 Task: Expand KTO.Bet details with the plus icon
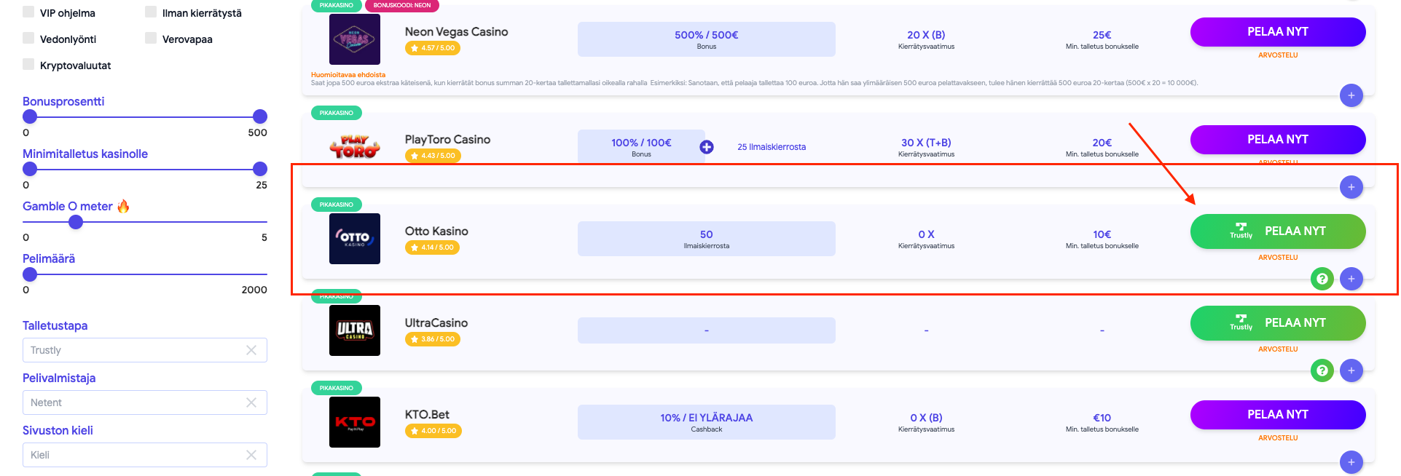tap(1351, 462)
